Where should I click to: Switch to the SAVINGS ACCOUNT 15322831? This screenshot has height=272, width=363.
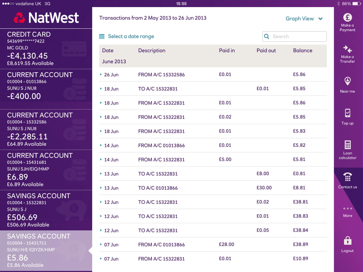coord(46,210)
